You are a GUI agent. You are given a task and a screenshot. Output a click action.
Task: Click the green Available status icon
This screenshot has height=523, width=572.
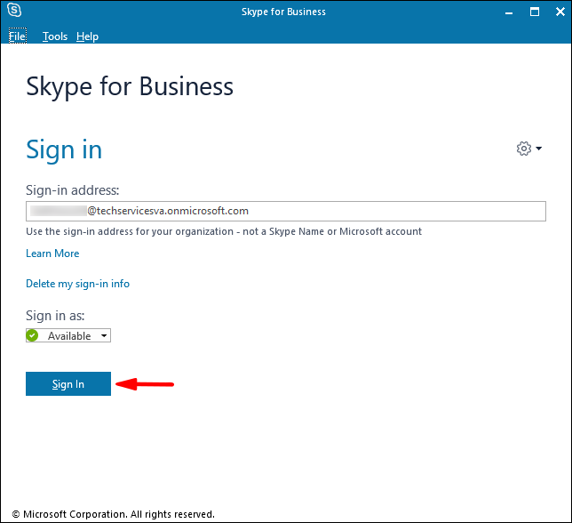pyautogui.click(x=32, y=335)
